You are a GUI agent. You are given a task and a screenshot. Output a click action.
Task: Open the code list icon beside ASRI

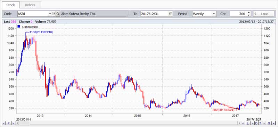click(x=54, y=14)
